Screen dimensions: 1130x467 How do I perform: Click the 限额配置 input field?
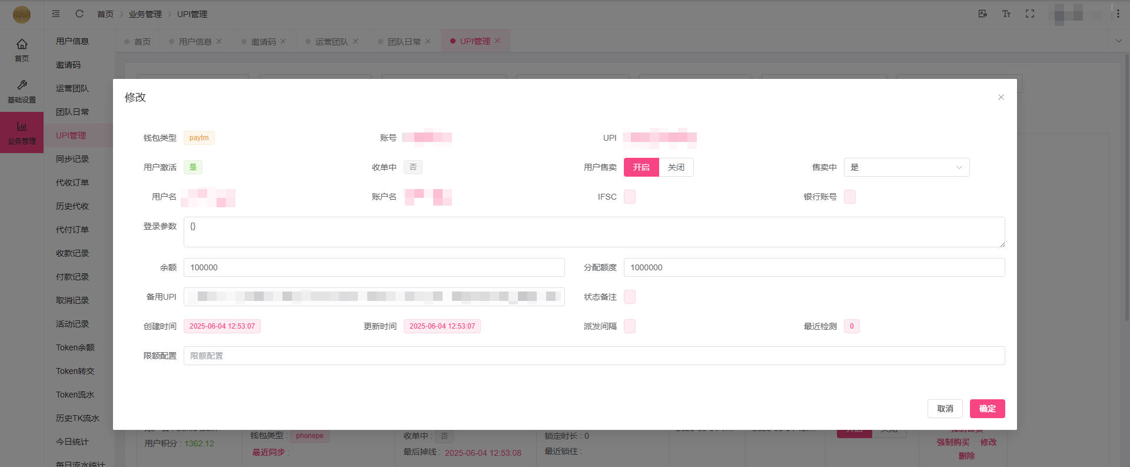point(594,356)
